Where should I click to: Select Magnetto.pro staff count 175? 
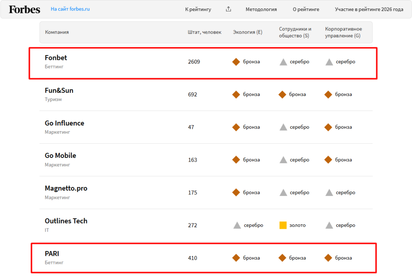tap(193, 193)
